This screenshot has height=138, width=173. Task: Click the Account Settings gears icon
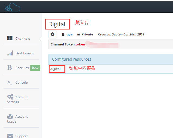[10, 97]
